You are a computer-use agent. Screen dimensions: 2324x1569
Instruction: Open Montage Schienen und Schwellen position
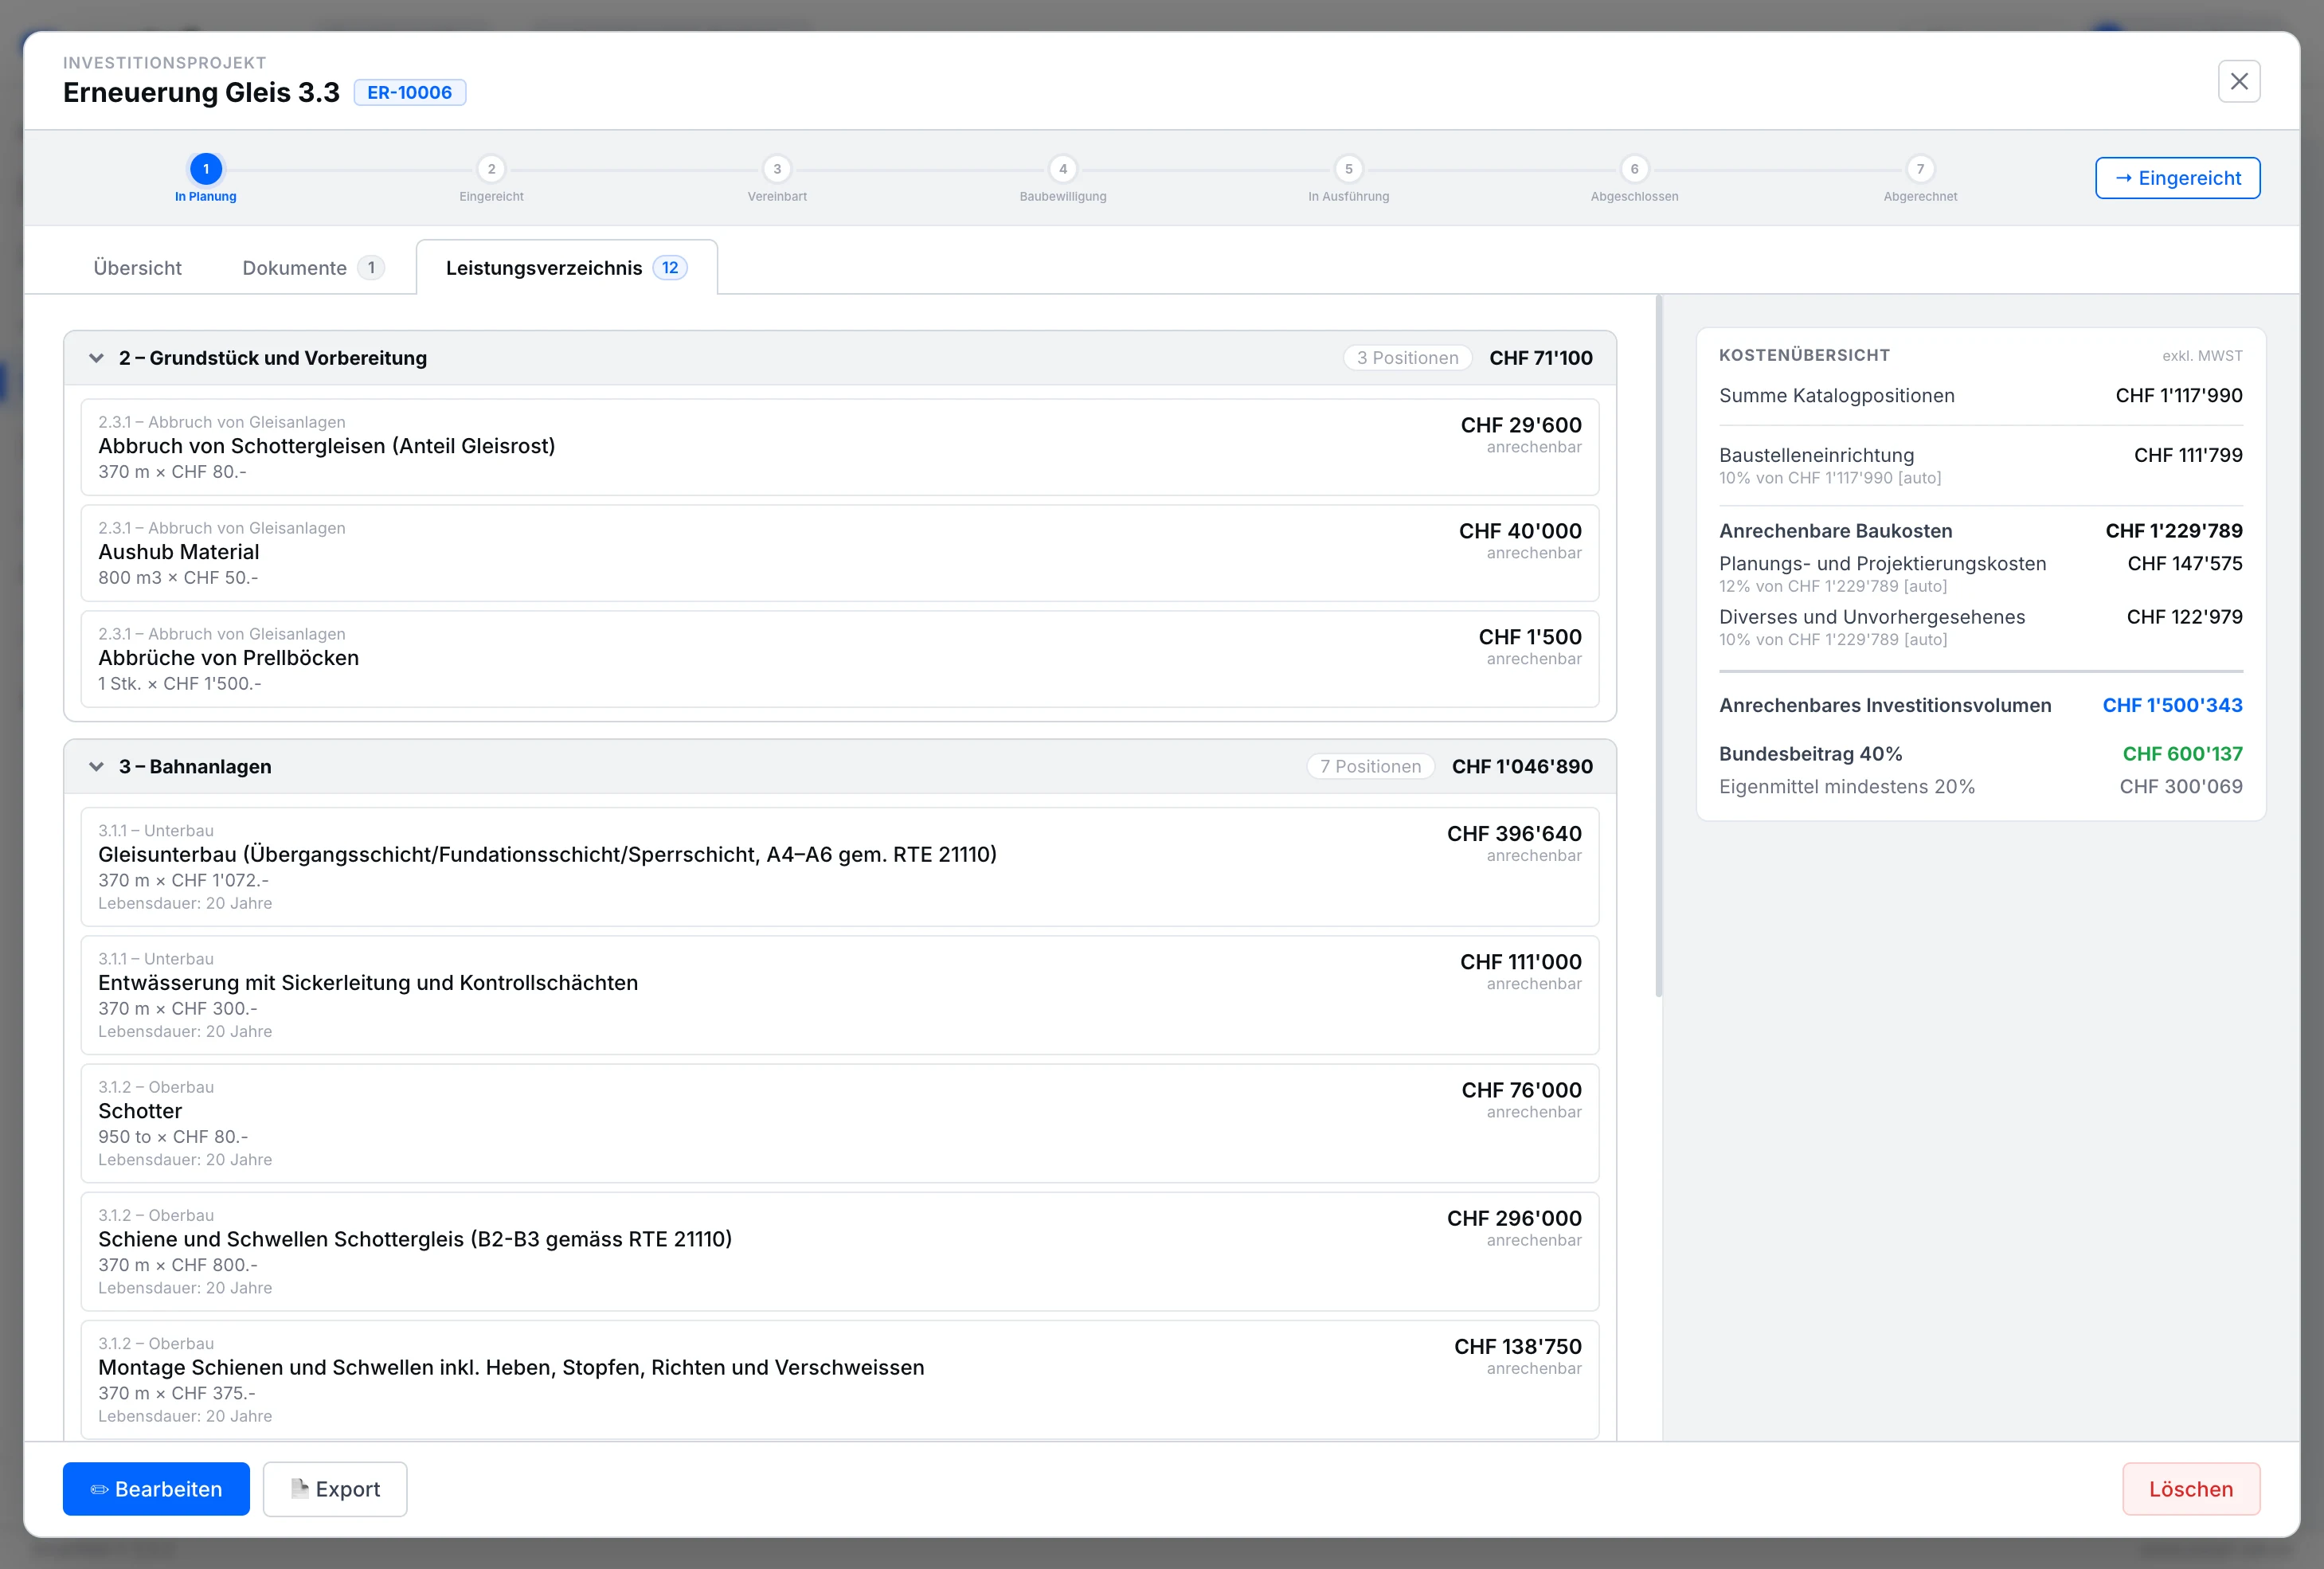point(840,1379)
